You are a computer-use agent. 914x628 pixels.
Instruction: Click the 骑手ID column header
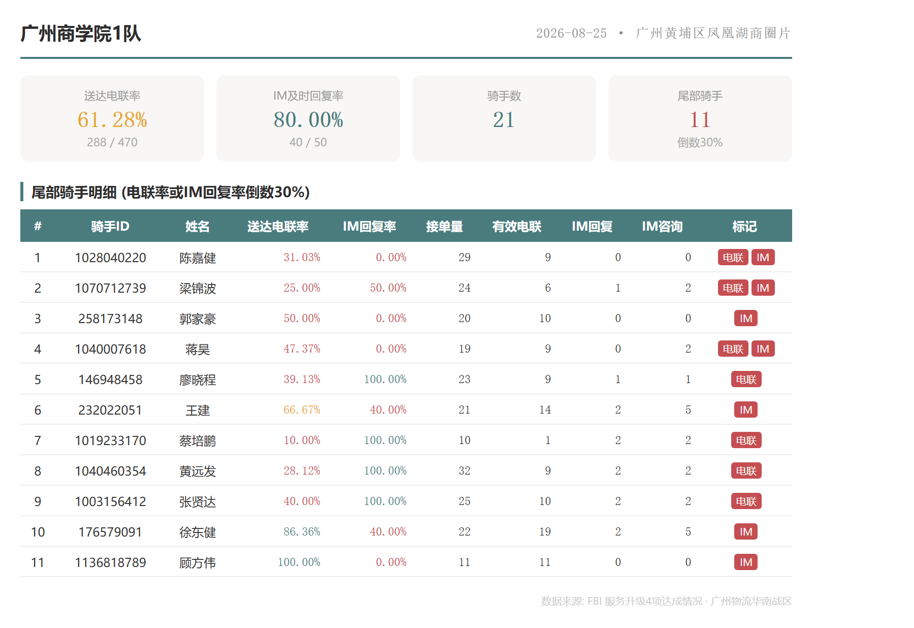pos(110,227)
